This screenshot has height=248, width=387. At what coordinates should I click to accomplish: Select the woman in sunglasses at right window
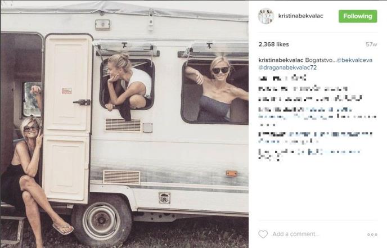point(217,89)
